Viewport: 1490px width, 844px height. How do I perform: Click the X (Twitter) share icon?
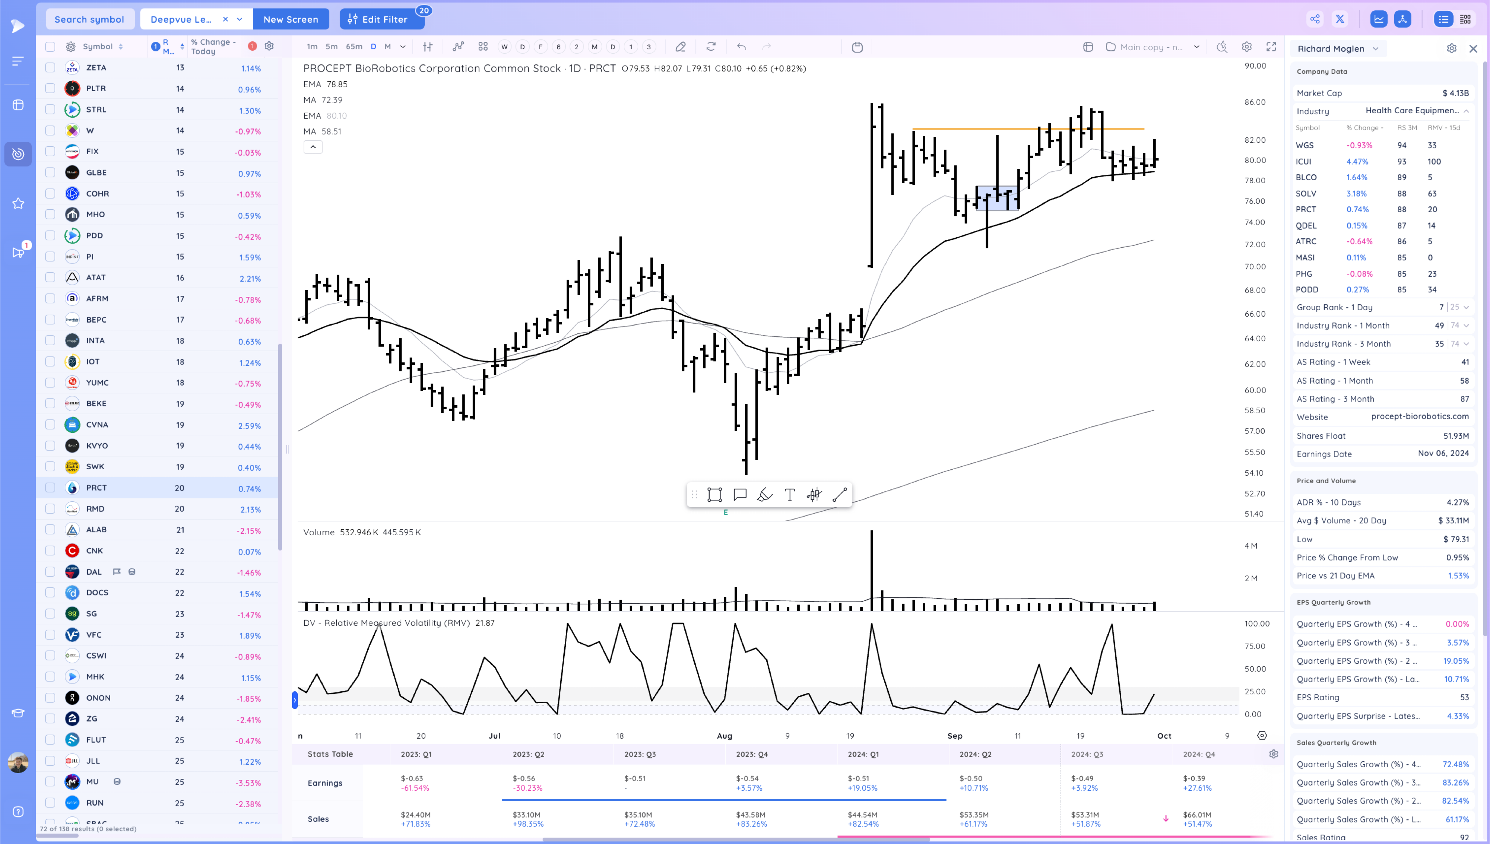[1340, 19]
